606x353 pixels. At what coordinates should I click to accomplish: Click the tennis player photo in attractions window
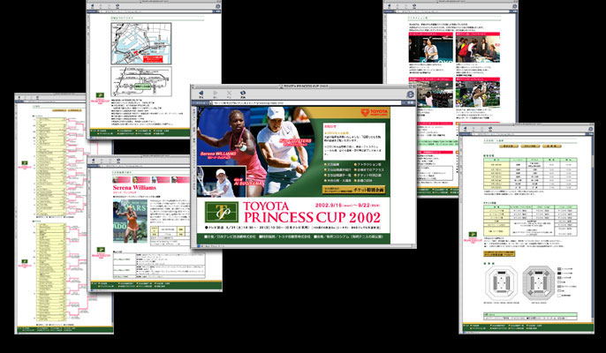[x=478, y=94]
